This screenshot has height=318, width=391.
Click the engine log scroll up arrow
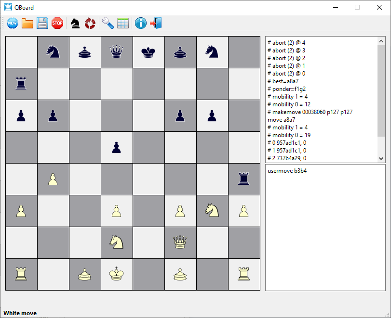[x=381, y=41]
